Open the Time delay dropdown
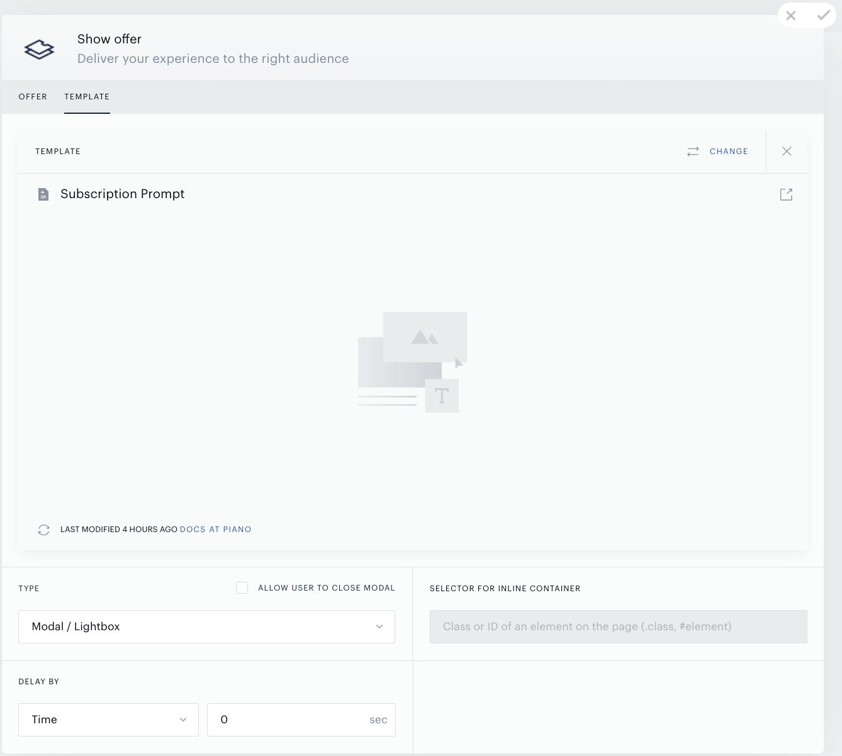 coord(109,720)
